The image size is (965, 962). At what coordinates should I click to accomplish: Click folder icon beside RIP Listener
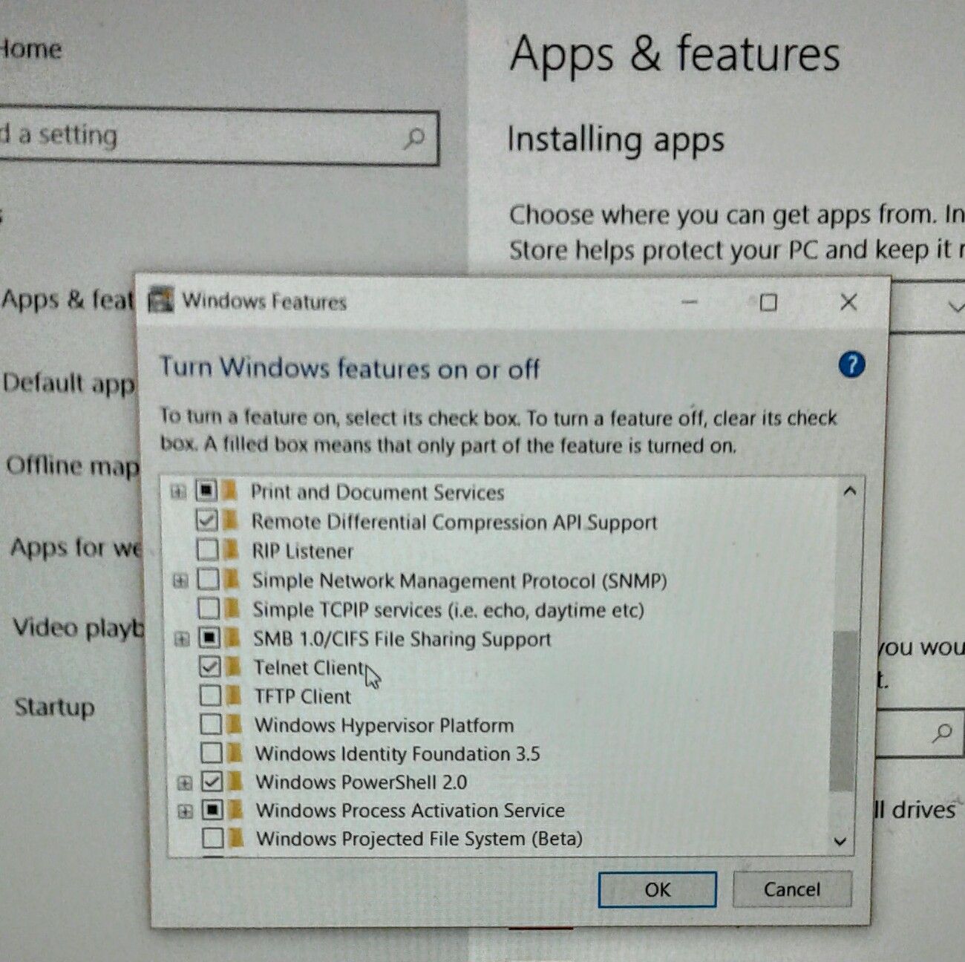pyautogui.click(x=231, y=550)
